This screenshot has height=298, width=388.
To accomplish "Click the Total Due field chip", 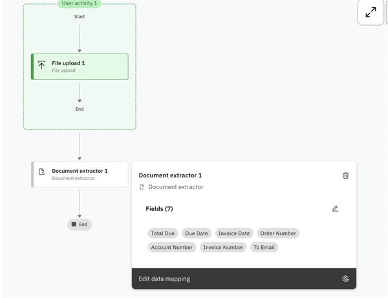I will click(x=162, y=233).
